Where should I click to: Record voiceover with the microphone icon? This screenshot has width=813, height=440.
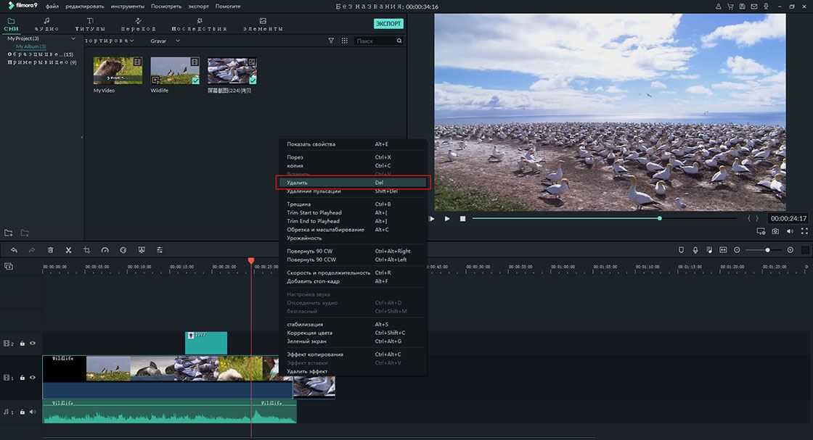pos(695,250)
